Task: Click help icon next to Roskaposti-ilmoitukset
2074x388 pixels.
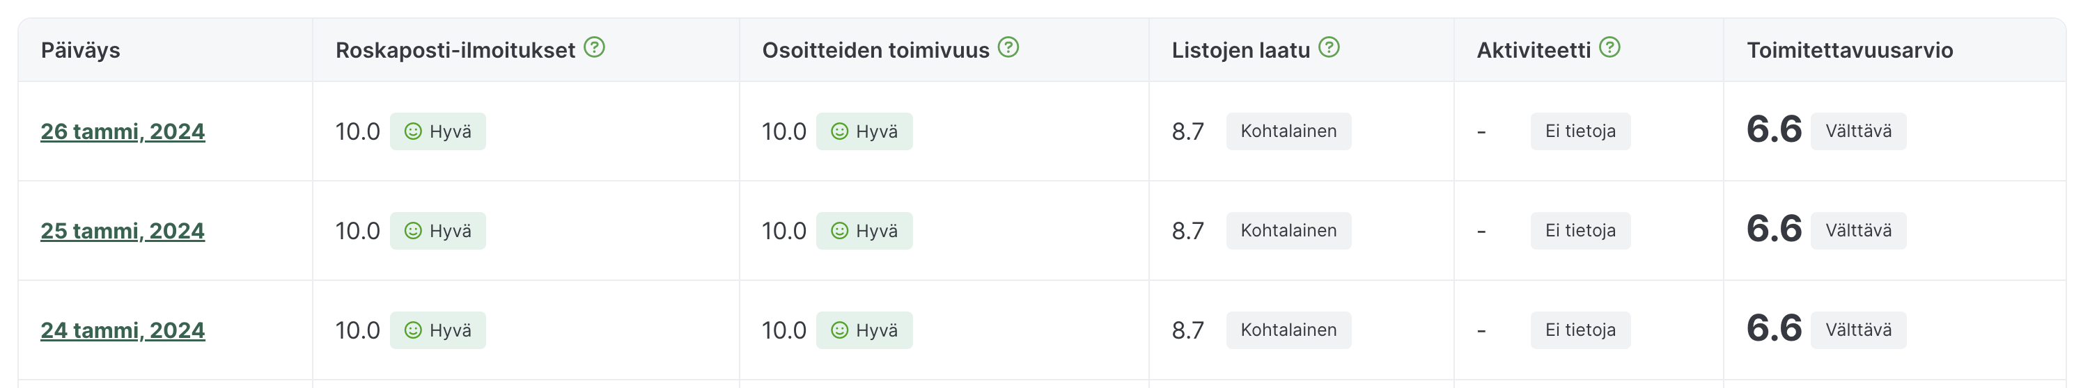Action: click(x=594, y=47)
